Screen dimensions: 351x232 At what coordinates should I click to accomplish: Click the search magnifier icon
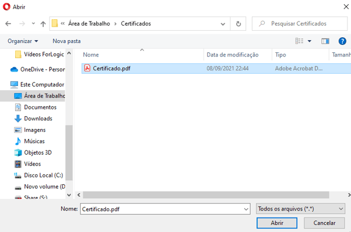tap(262, 23)
